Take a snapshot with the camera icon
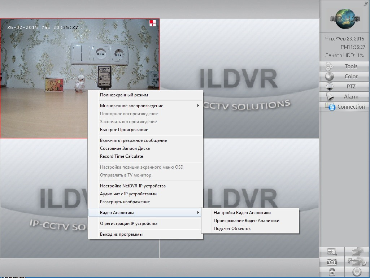Image resolution: width=370 pixels, height=278 pixels. (332, 262)
